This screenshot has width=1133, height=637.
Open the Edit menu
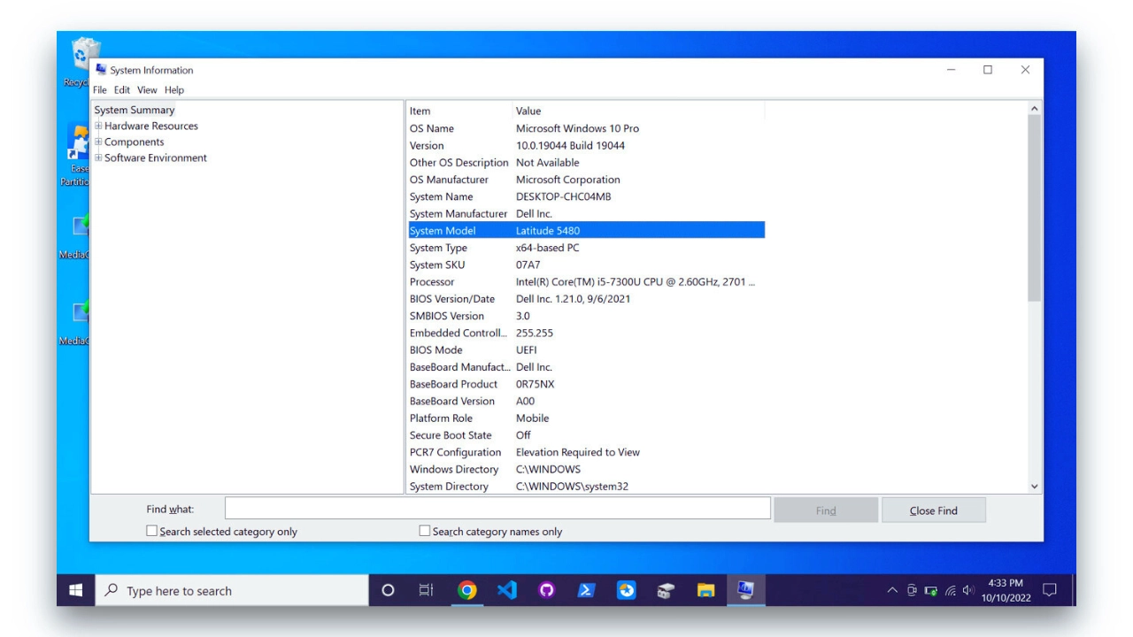click(x=121, y=89)
